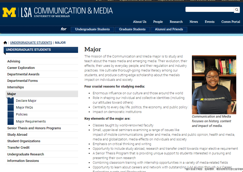Open the News menu

[194, 22]
